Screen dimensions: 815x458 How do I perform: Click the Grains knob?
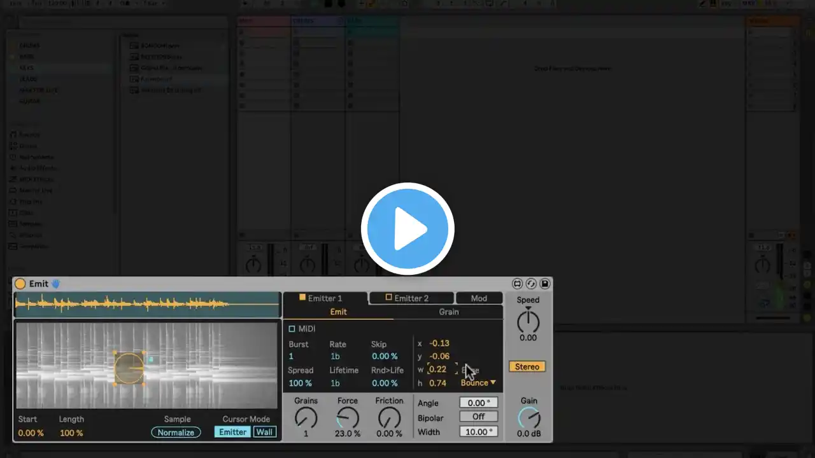(306, 417)
